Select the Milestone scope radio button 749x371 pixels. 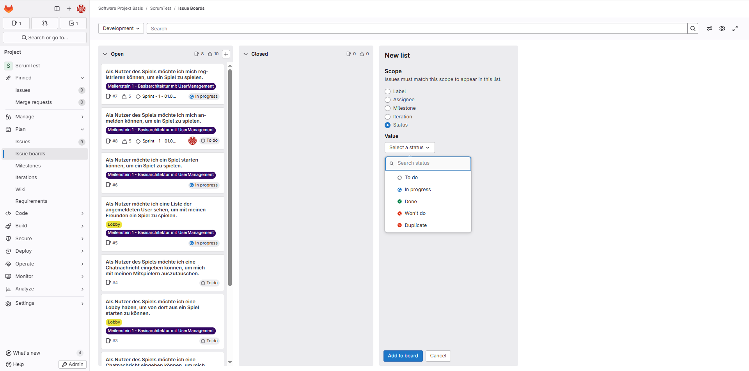click(387, 108)
